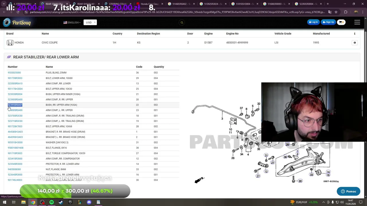Viewport: 367px width, 206px height.
Task: Open part number 52371SR3C00 link
Action: (x=15, y=121)
